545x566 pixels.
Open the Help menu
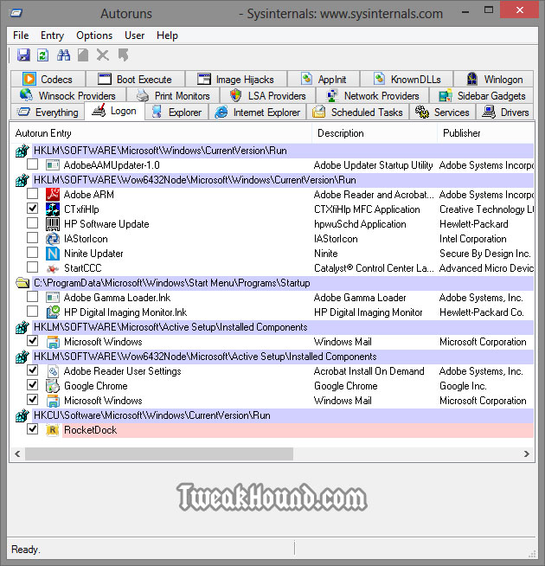point(167,35)
